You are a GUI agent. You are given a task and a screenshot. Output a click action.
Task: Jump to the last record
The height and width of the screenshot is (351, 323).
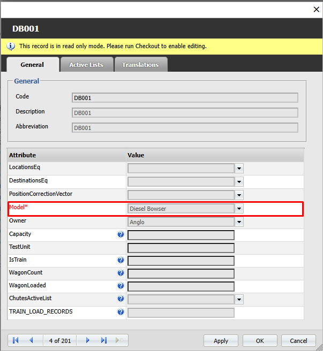(x=103, y=340)
